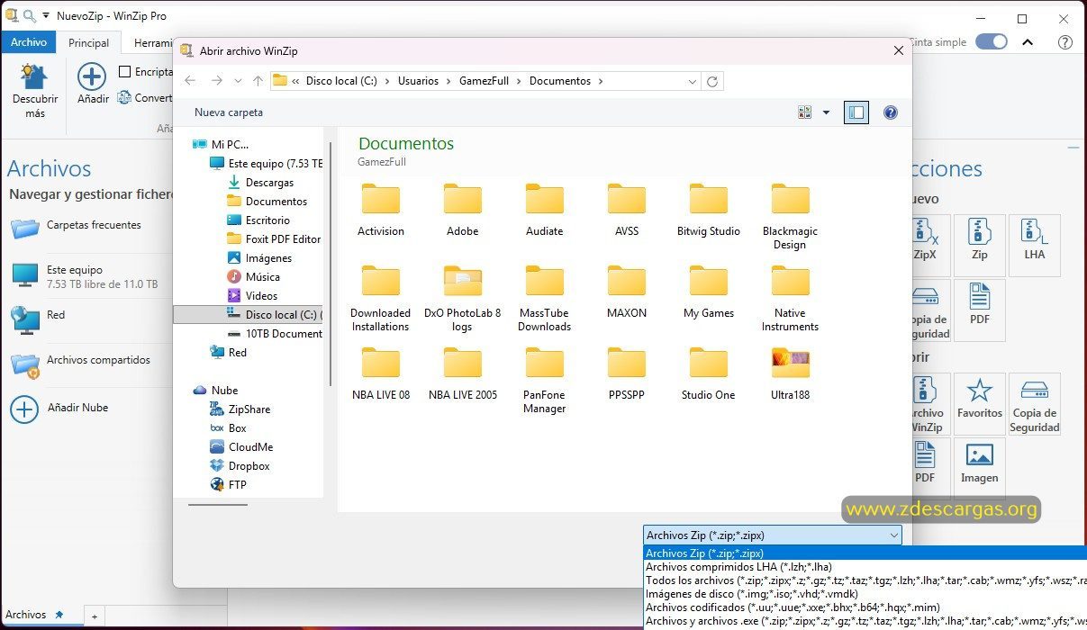The width and height of the screenshot is (1087, 630).
Task: Click GamezFull in the address breadcrumb
Action: coord(484,81)
